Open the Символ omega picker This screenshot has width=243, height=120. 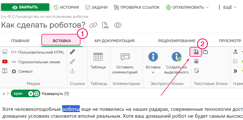click(22, 71)
